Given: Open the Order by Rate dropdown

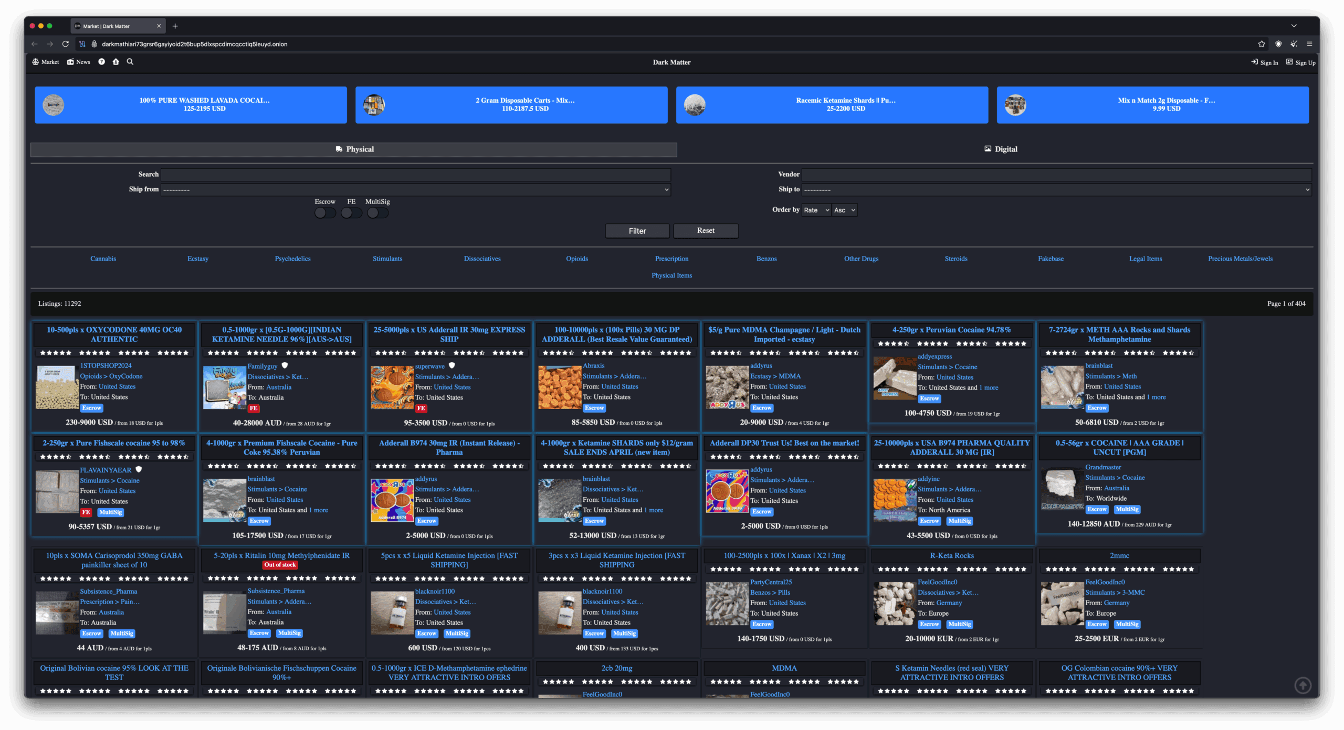Looking at the screenshot, I should [816, 210].
